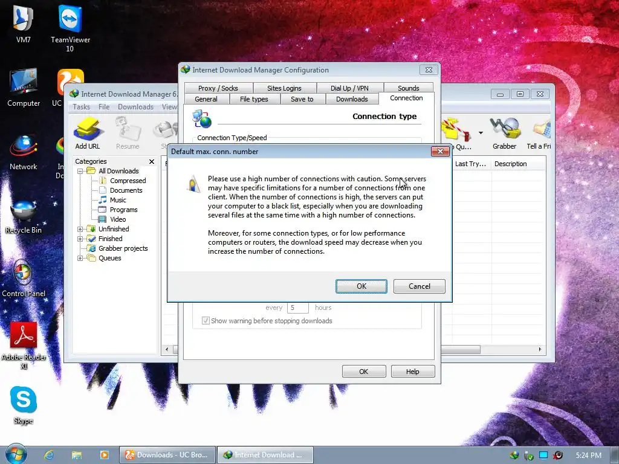Collapse the All Downloads tree node
The image size is (619, 464).
80,171
